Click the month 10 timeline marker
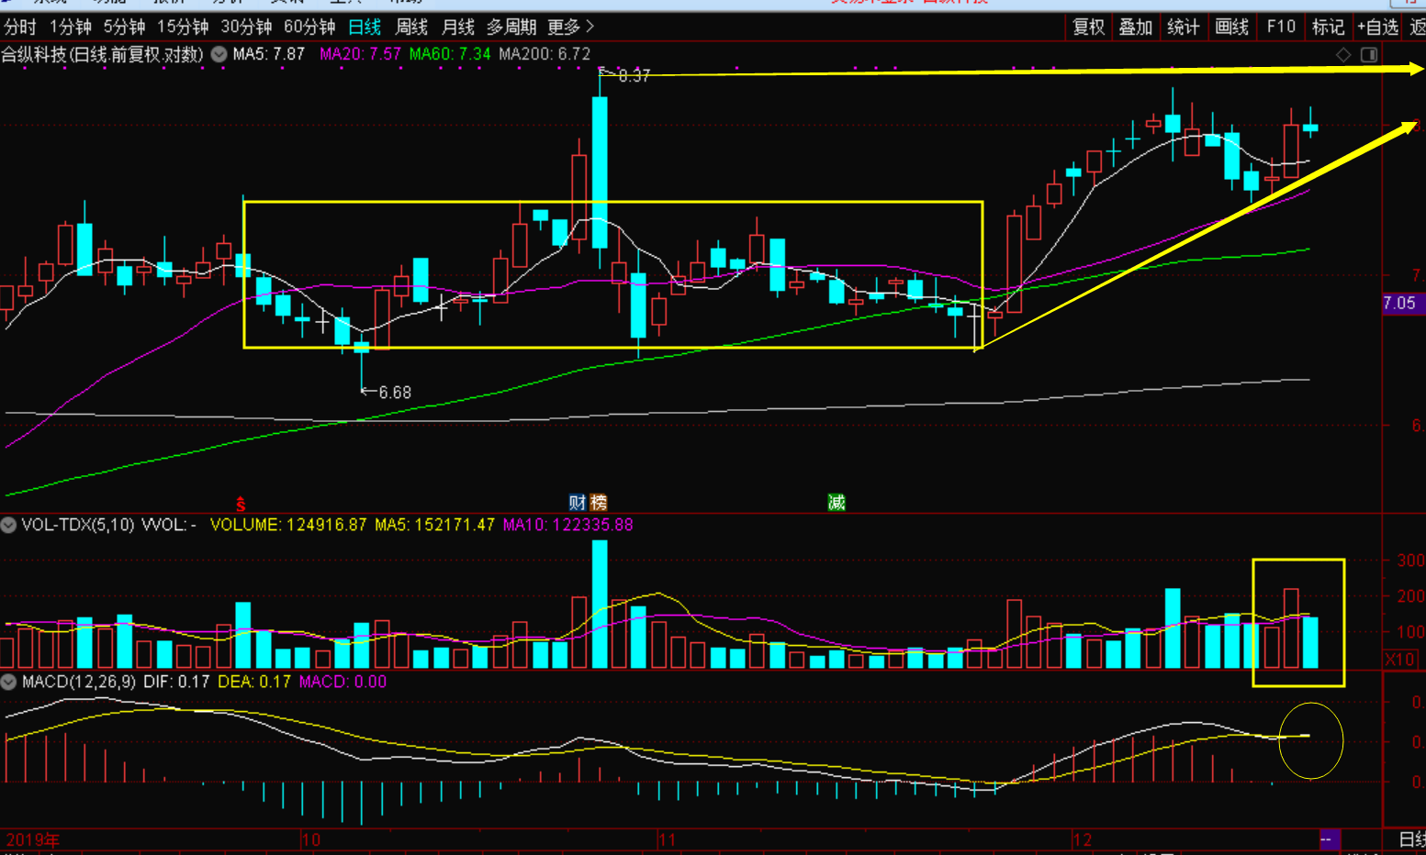This screenshot has height=855, width=1426. click(x=310, y=839)
